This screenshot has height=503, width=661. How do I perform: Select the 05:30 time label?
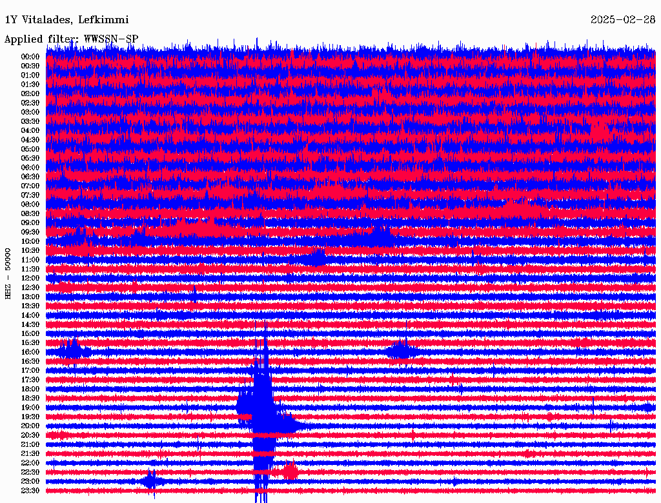point(30,158)
